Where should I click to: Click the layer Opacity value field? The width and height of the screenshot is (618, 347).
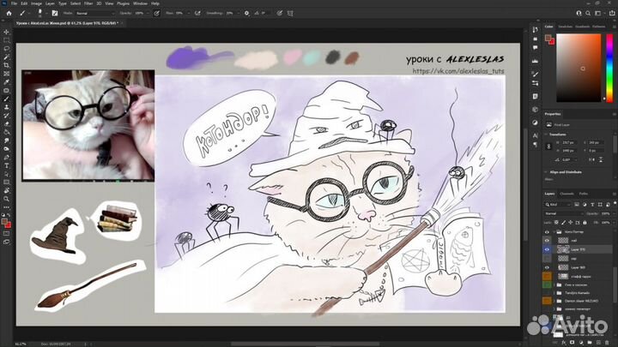tap(605, 213)
